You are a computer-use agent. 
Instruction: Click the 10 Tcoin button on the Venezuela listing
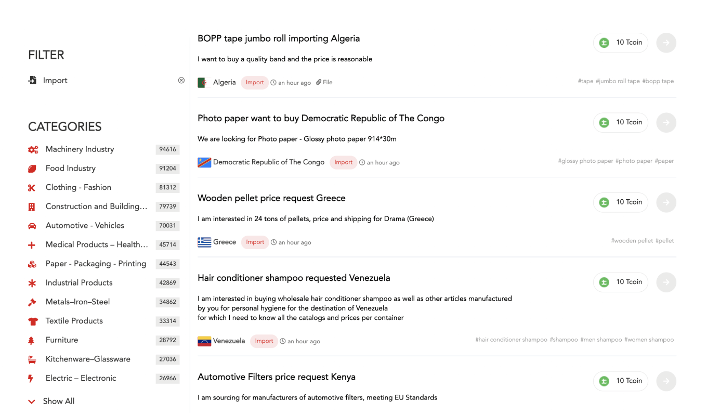pos(621,282)
